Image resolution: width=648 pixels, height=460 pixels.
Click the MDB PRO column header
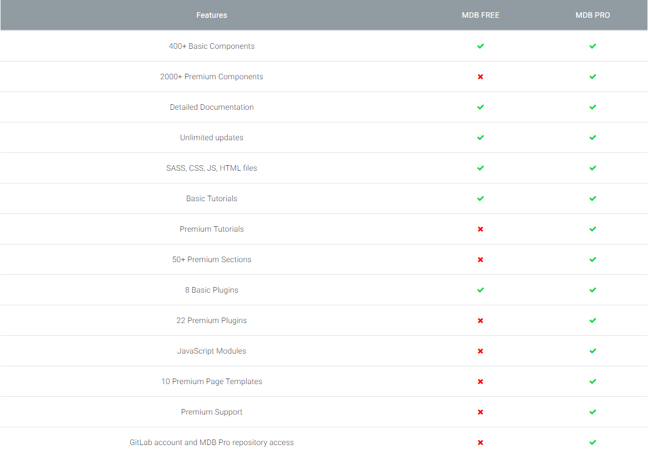pyautogui.click(x=593, y=15)
